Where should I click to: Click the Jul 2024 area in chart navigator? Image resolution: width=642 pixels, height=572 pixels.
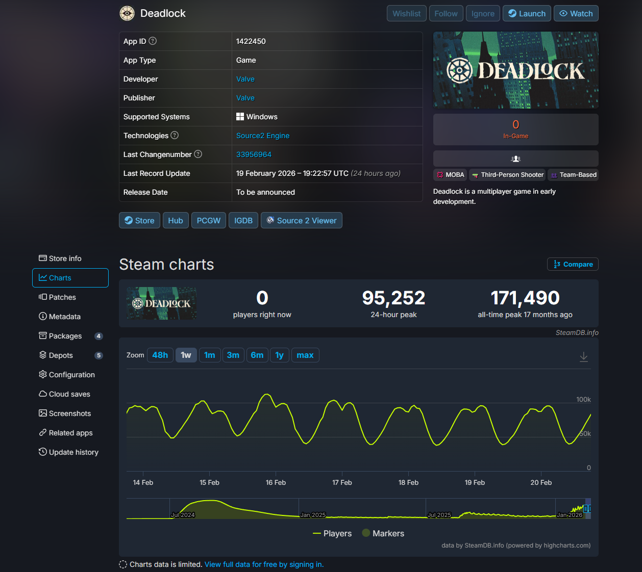[183, 514]
